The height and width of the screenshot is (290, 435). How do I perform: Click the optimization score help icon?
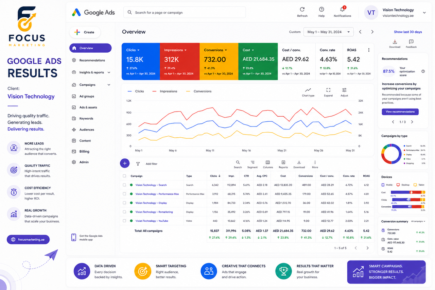(x=423, y=71)
